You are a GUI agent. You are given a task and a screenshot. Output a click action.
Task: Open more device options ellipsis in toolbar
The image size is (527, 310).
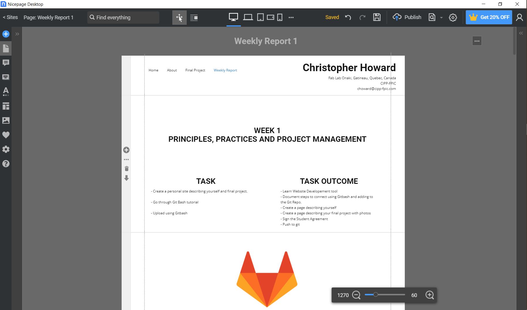point(291,18)
